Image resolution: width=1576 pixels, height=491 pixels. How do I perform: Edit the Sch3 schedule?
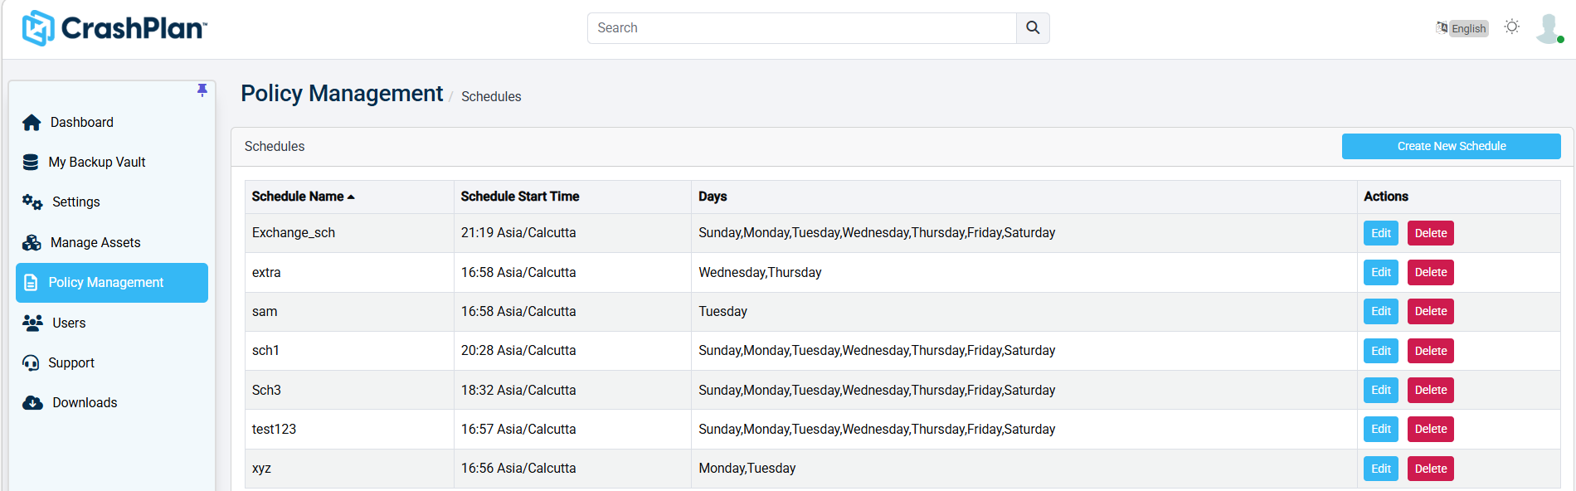(1381, 390)
